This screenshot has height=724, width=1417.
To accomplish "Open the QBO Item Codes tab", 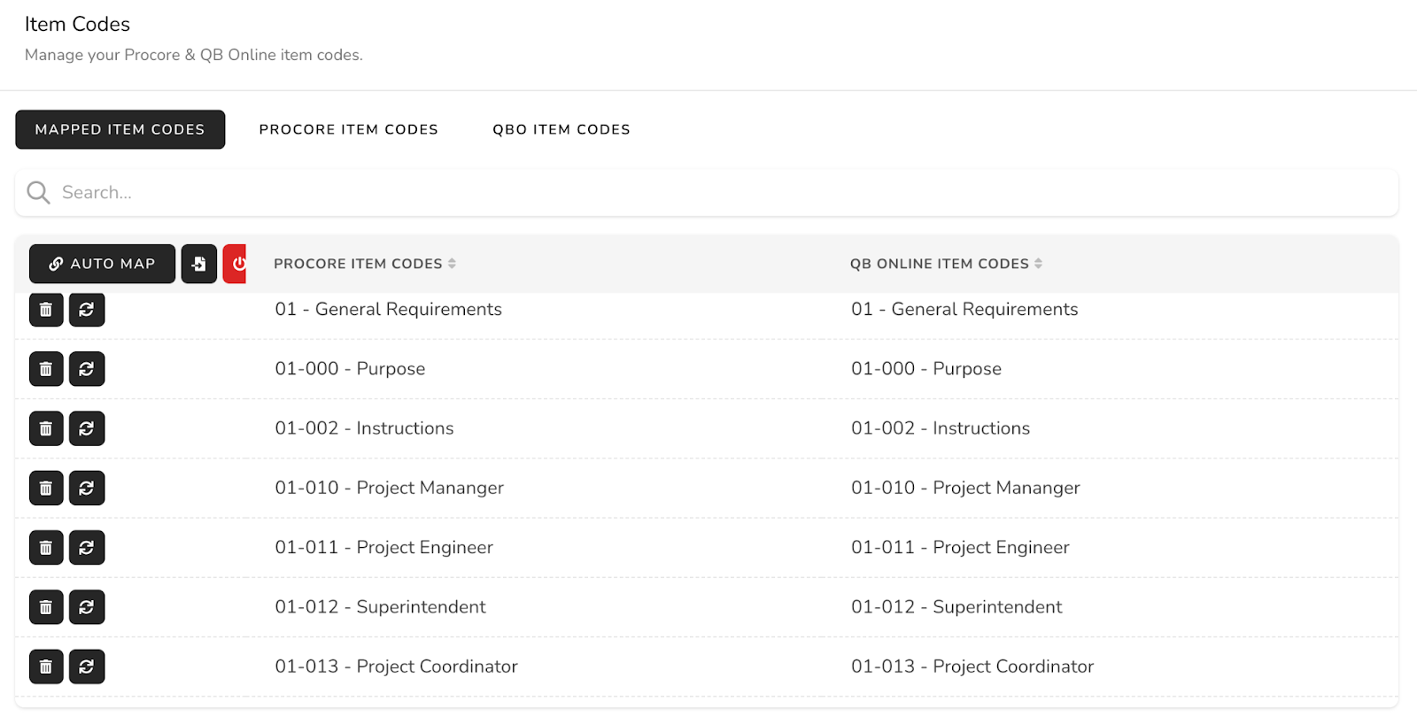I will click(561, 129).
